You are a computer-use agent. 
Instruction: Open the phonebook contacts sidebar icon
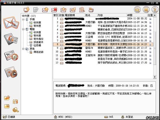[x=11, y=39]
